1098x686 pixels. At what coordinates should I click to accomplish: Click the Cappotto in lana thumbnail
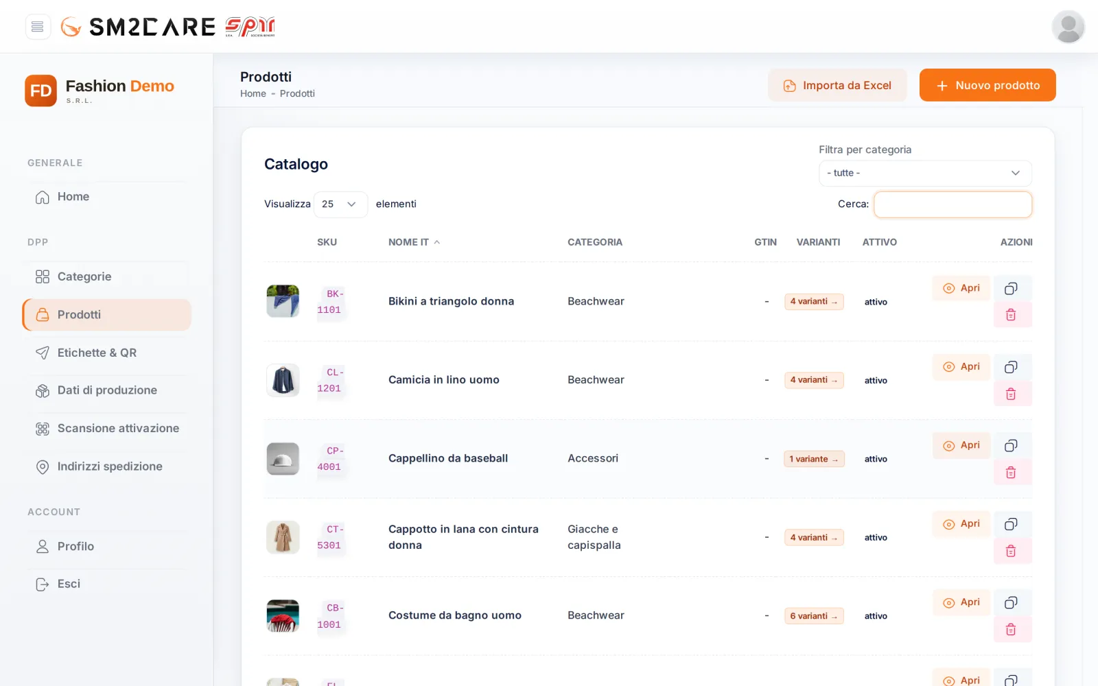283,537
